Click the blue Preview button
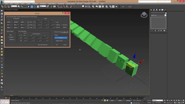 [61, 38]
